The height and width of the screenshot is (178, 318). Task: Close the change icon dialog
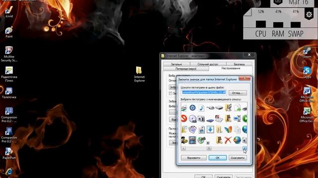coord(244,78)
